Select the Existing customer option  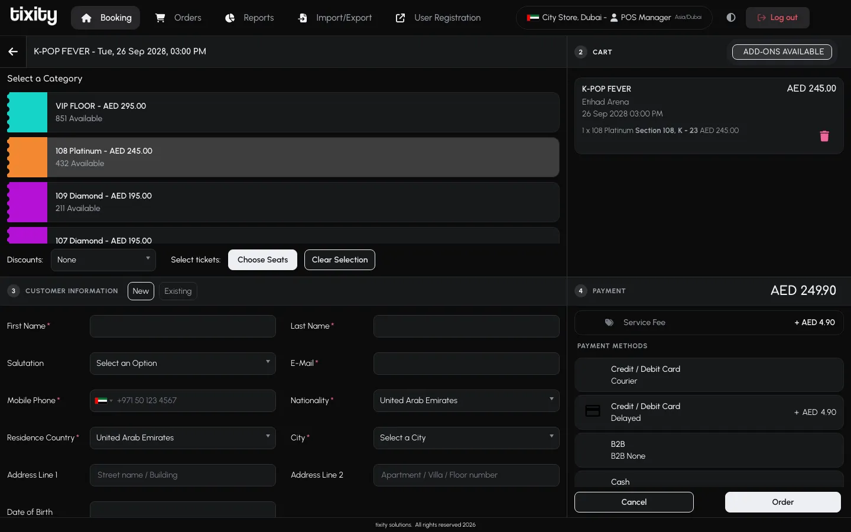click(x=178, y=291)
